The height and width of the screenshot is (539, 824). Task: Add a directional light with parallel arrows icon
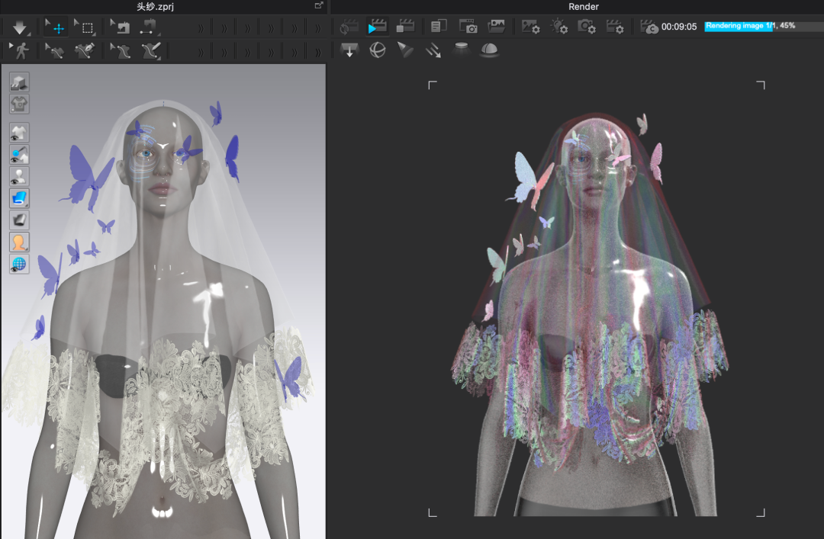tap(433, 50)
